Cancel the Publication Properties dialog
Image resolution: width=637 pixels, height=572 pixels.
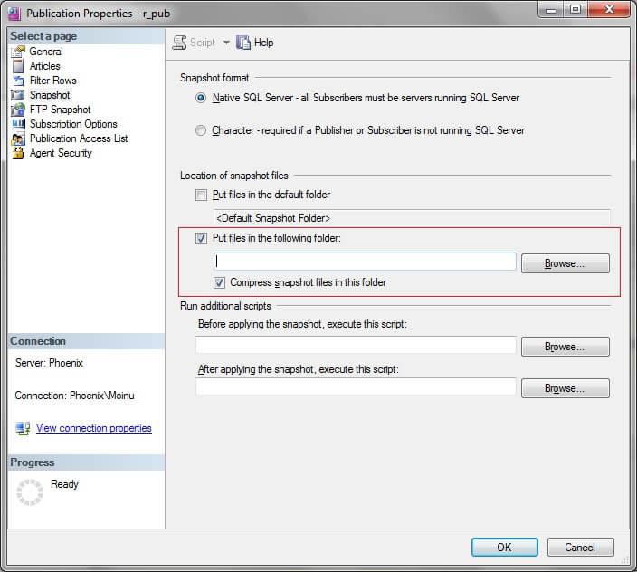580,548
